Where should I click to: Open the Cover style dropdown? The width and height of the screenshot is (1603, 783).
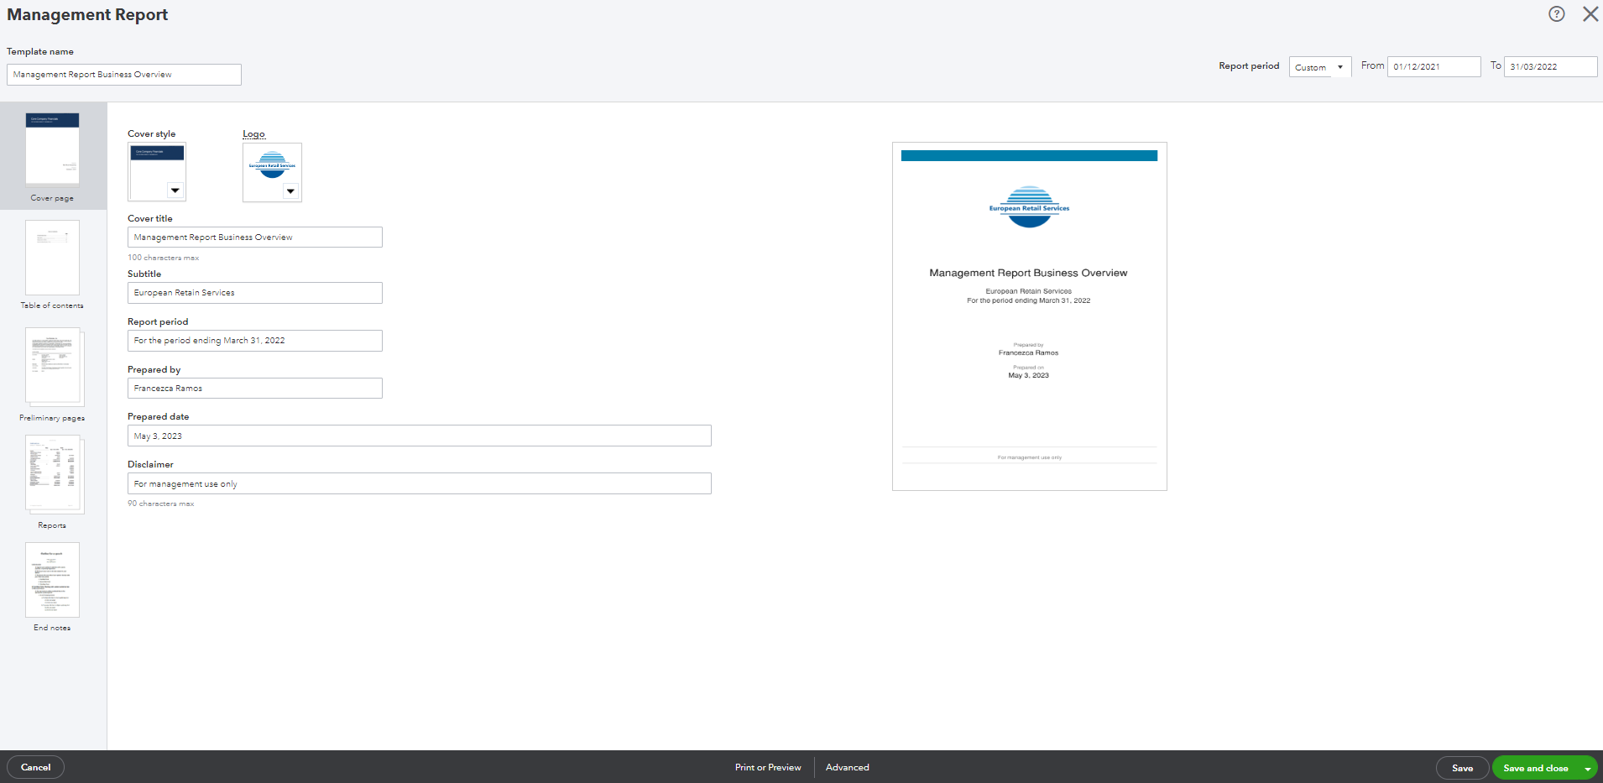(x=175, y=191)
